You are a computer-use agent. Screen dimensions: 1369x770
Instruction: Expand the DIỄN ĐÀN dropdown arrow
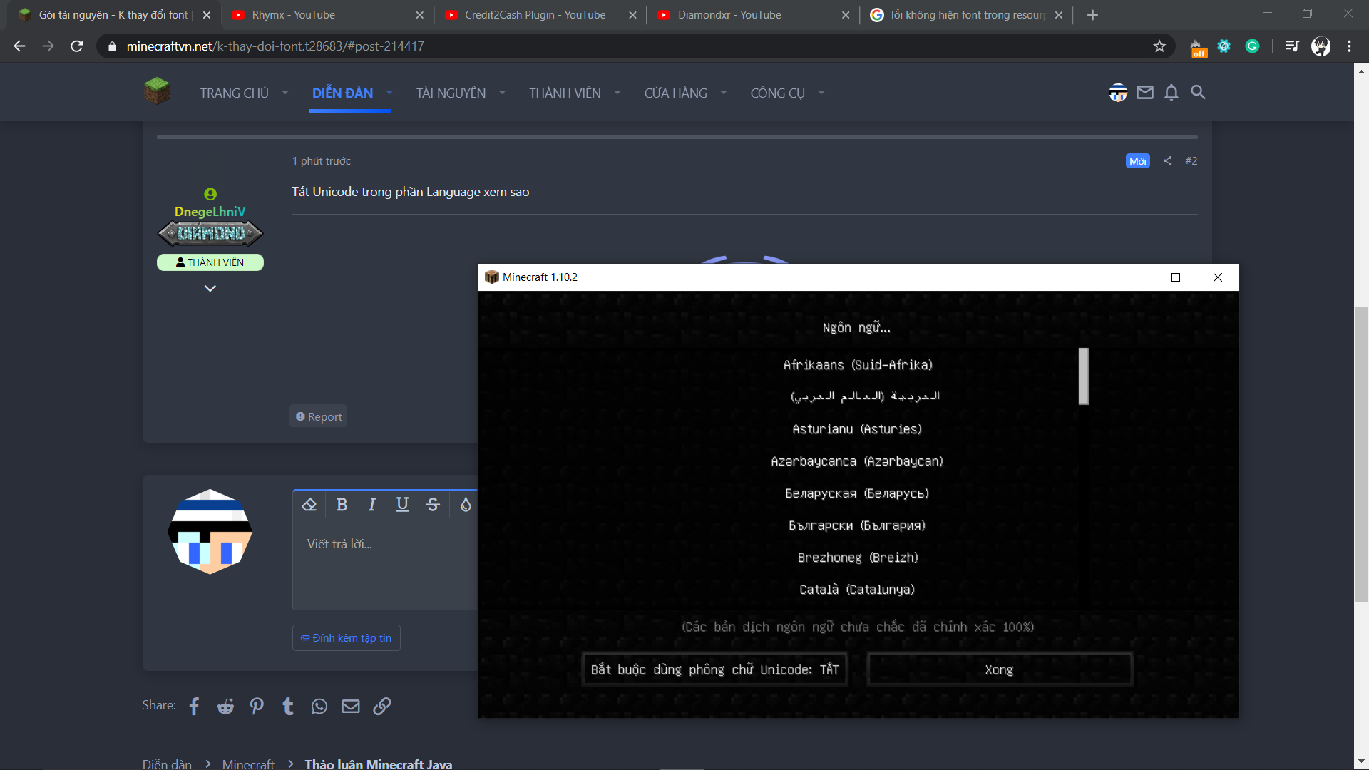tap(389, 93)
